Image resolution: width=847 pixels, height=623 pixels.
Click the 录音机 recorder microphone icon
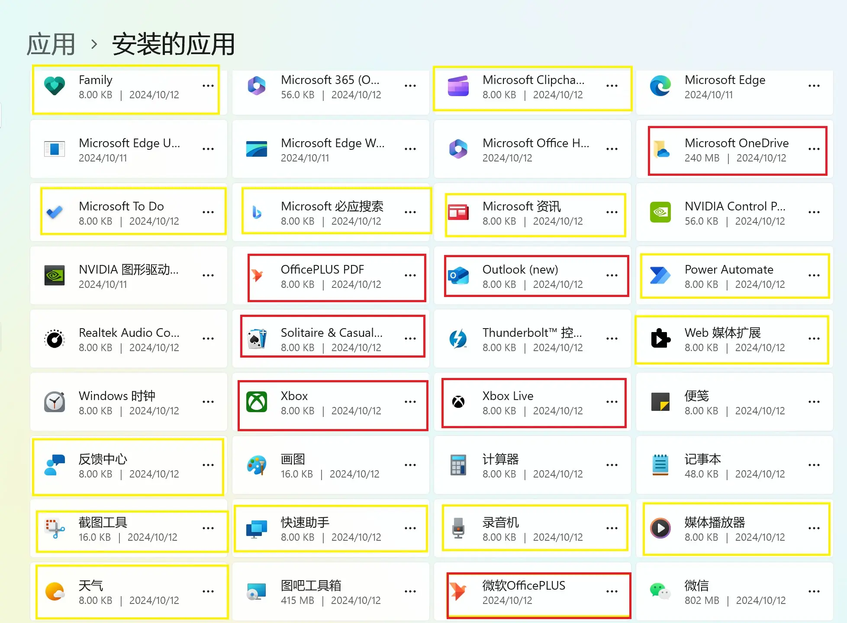pyautogui.click(x=458, y=528)
